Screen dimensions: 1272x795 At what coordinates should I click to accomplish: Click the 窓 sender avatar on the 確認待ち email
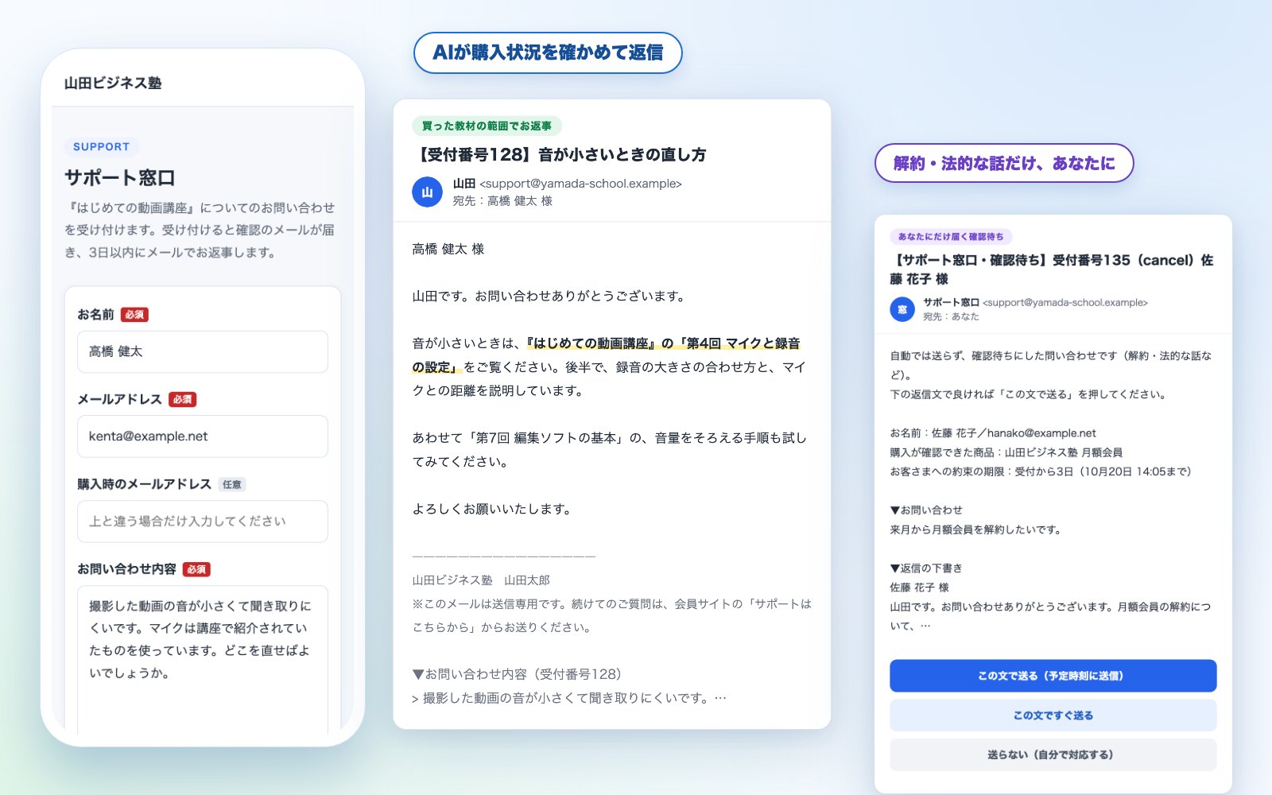[x=902, y=309]
